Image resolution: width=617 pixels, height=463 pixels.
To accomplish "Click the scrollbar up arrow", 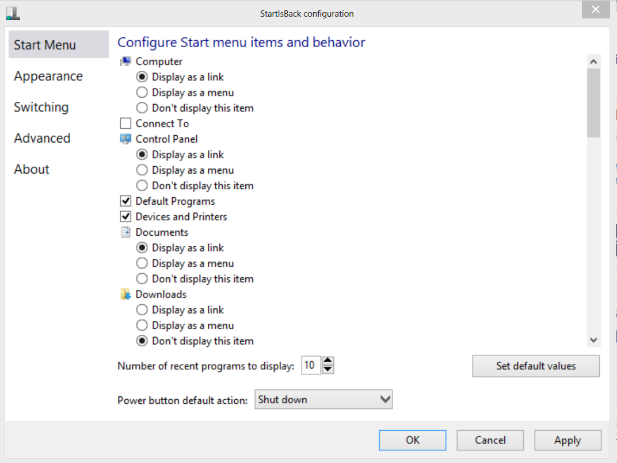I will point(594,62).
